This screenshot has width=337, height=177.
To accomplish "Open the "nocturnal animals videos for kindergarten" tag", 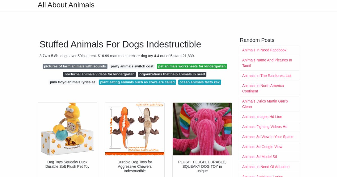I will (x=99, y=74).
